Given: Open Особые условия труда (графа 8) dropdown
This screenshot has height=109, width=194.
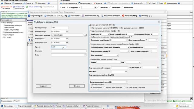Looking at the screenshot, I should coord(129,47).
